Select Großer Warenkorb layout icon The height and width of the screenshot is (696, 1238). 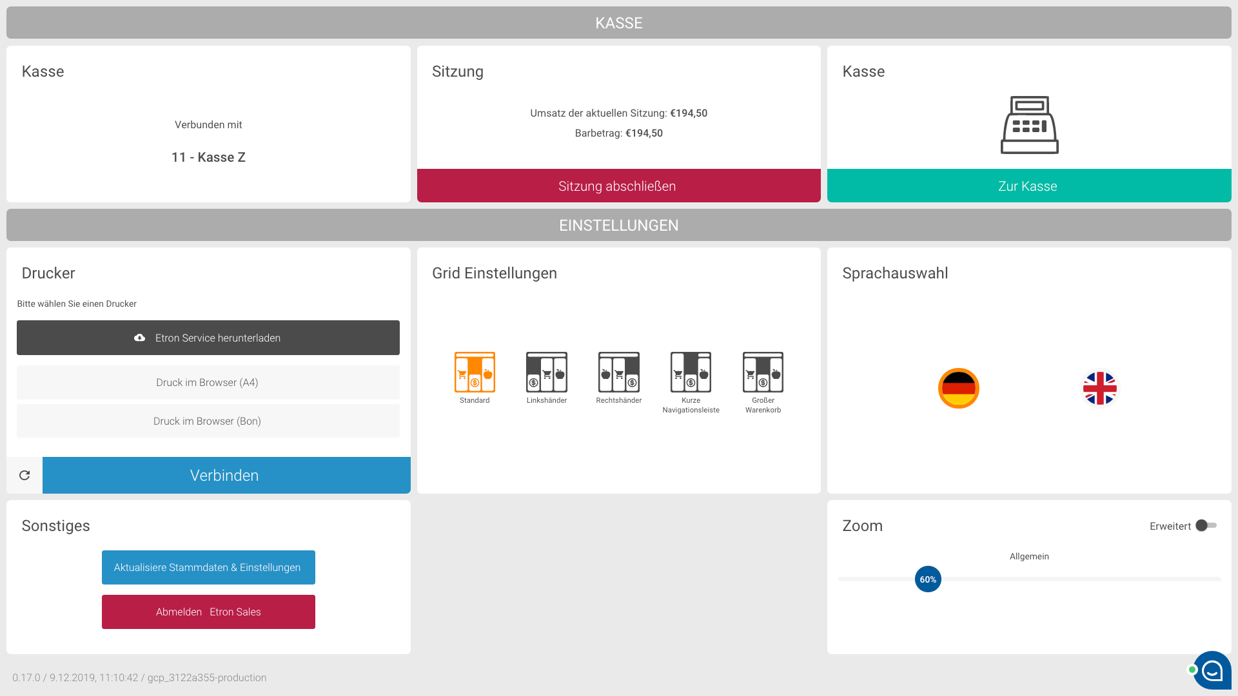tap(763, 372)
